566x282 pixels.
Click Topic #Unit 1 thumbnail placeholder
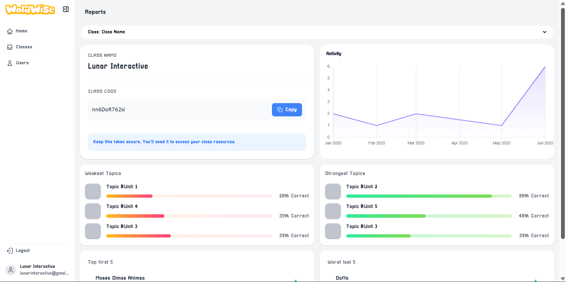[93, 192]
